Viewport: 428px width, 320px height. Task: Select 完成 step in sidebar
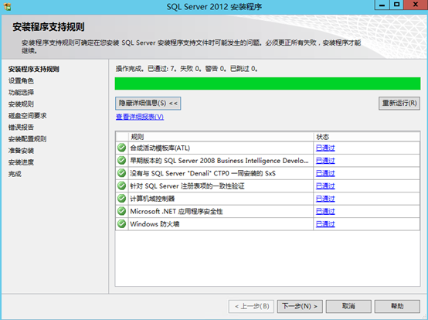(x=15, y=174)
